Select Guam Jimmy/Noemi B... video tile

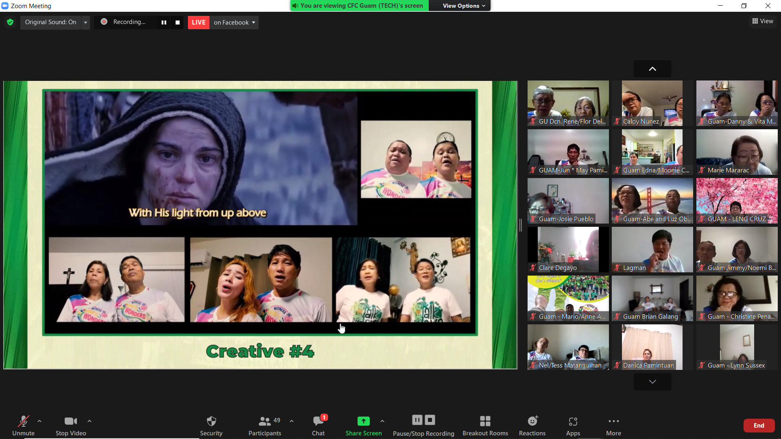coord(737,250)
